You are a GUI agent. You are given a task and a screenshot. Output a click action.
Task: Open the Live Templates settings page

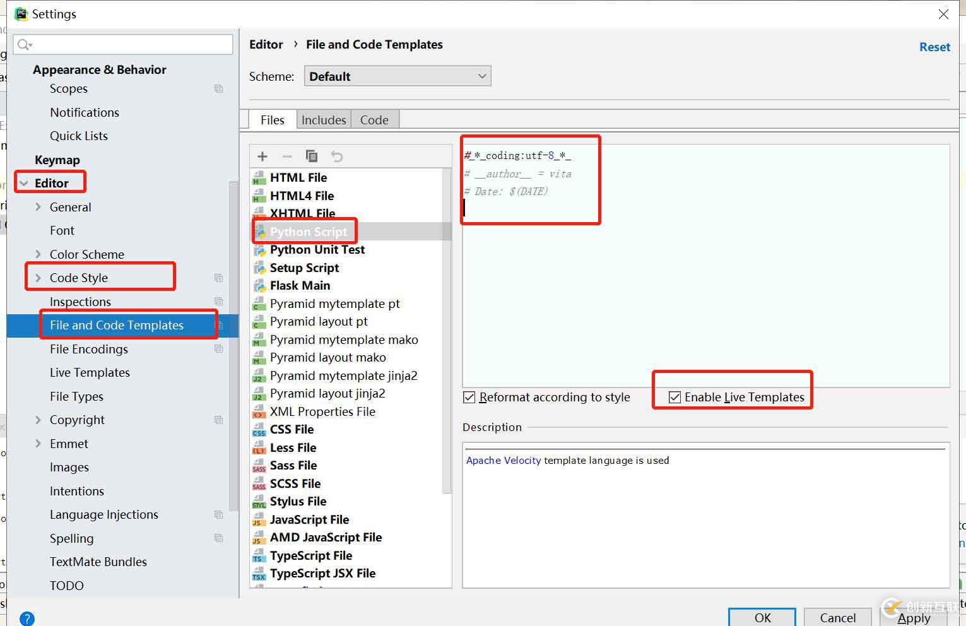90,373
